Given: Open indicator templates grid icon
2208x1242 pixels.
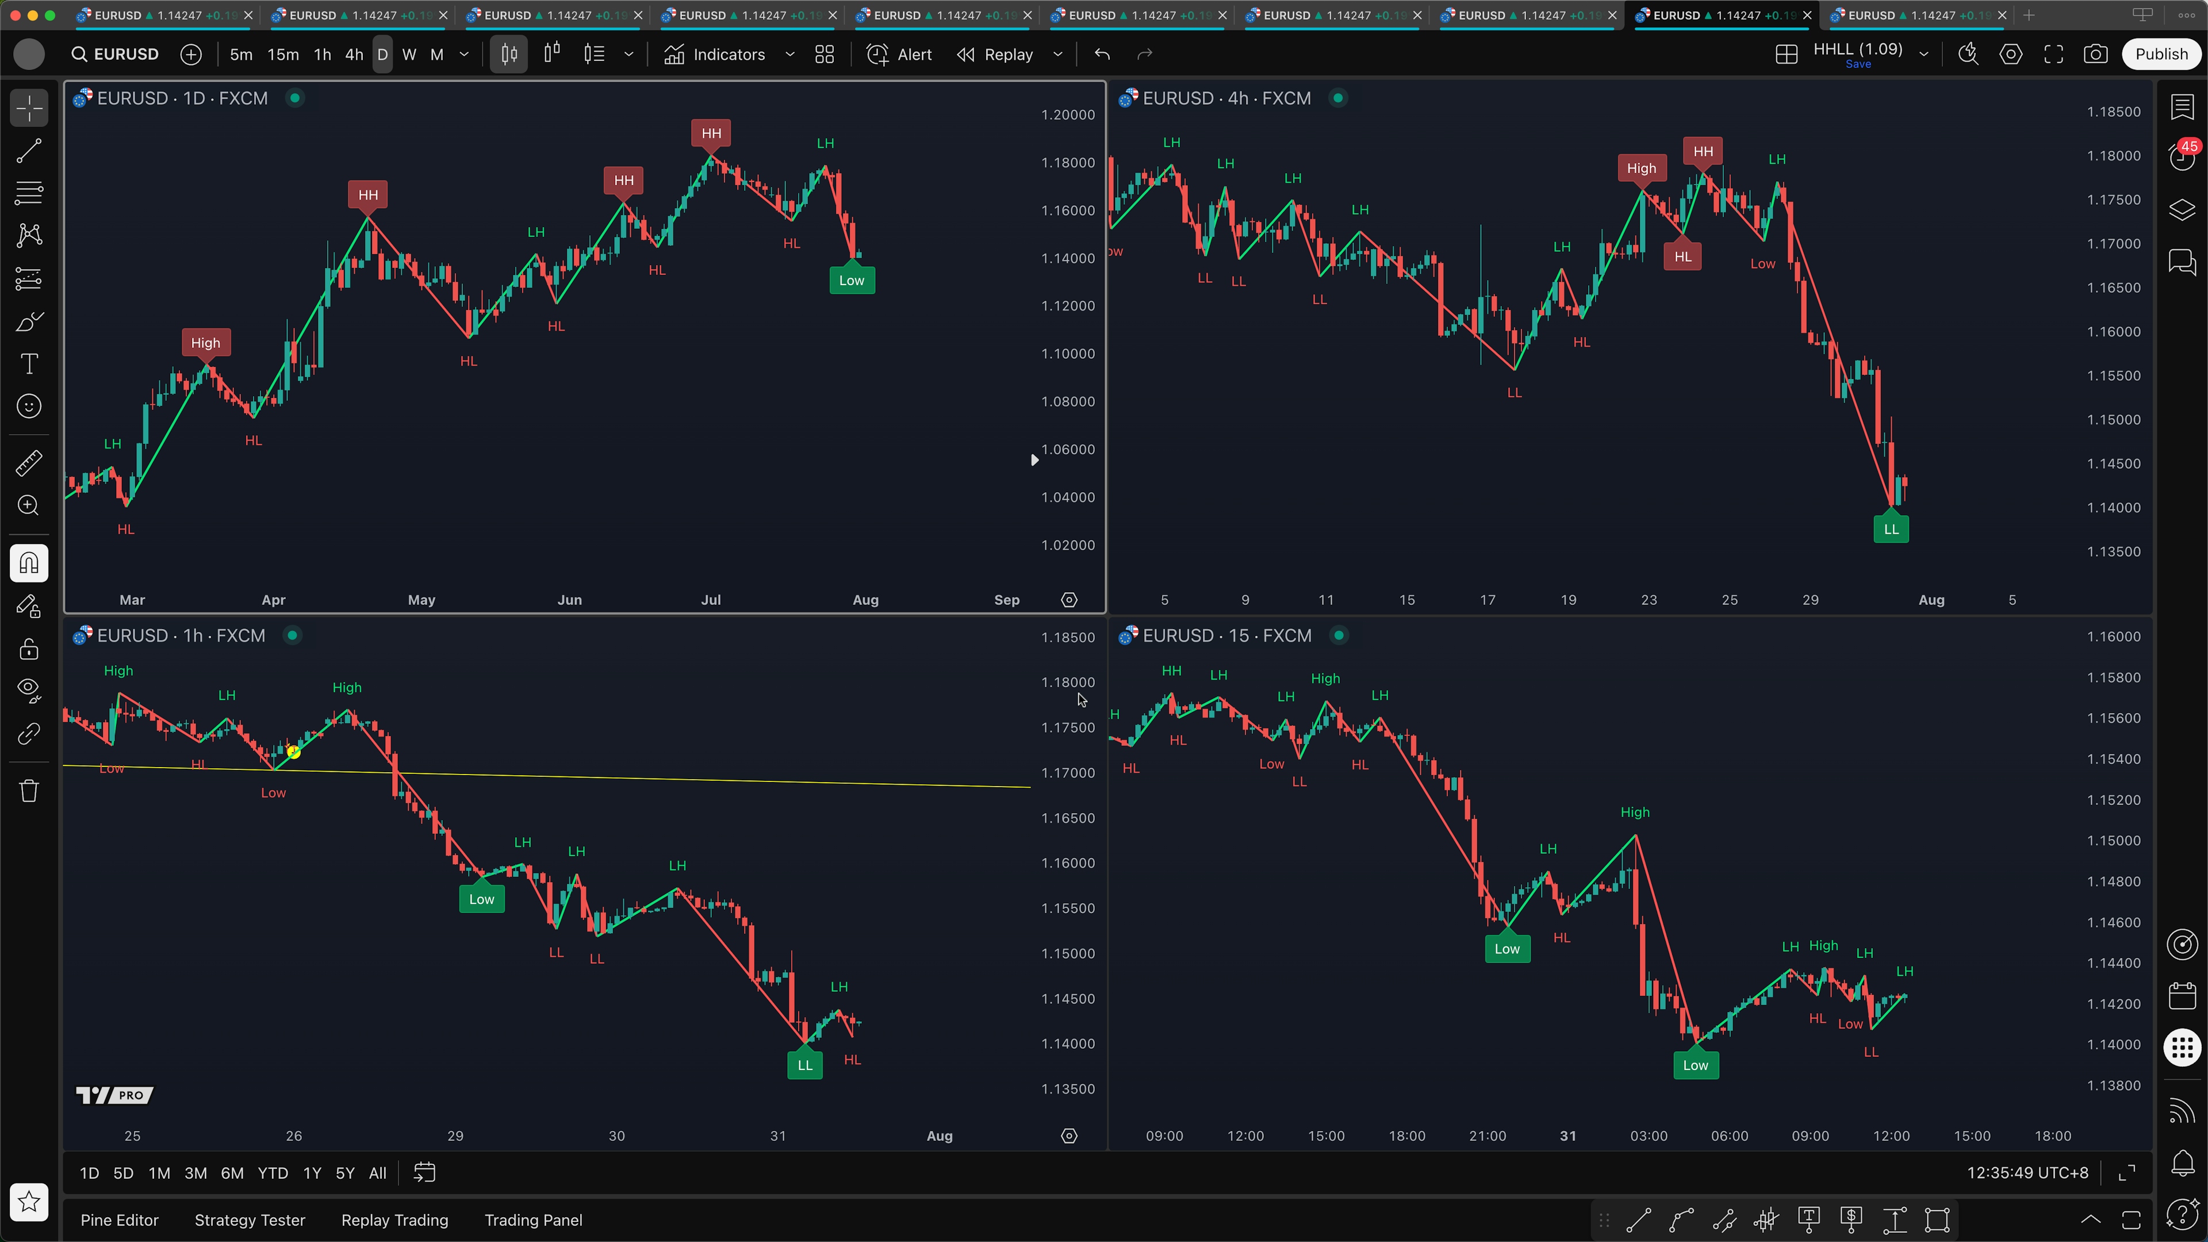Looking at the screenshot, I should (825, 54).
